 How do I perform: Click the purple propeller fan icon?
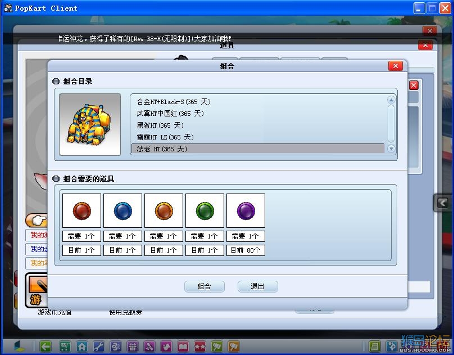pos(149,347)
